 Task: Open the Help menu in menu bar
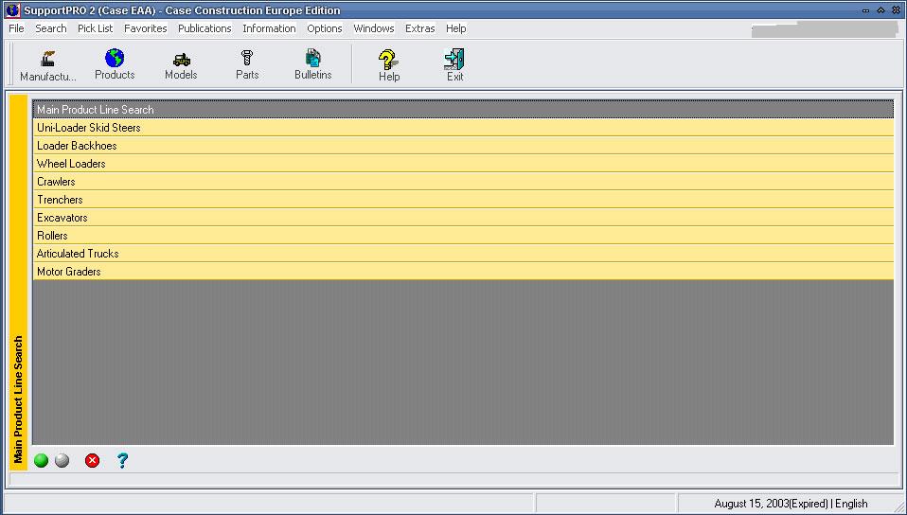click(x=455, y=28)
